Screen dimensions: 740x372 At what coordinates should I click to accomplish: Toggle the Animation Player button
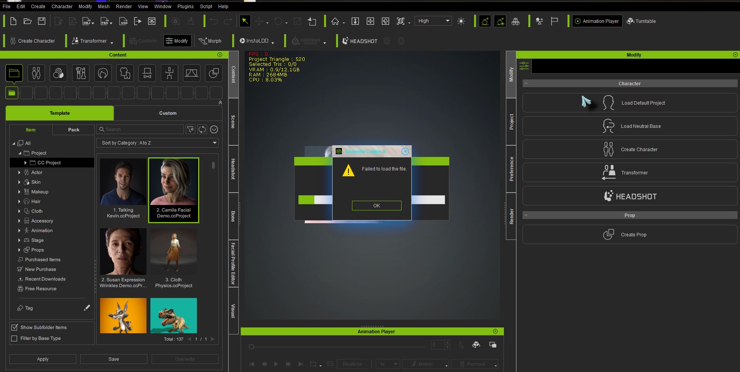597,21
